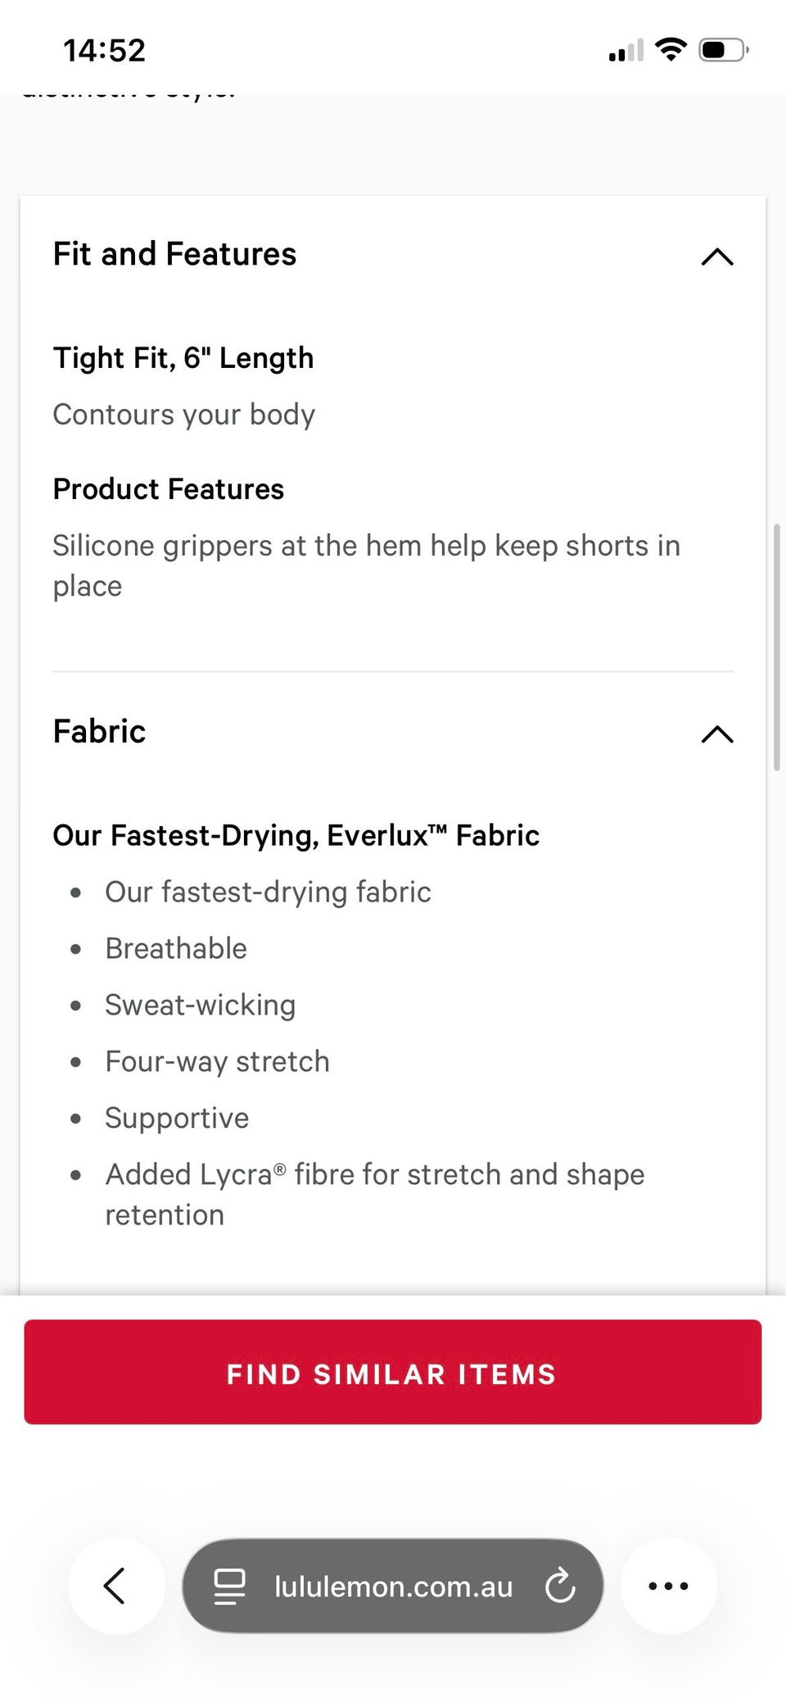Viewport: 786px width, 1703px height.
Task: Tap the 'Tight Fit, 6" Length' heading
Action: pyautogui.click(x=183, y=358)
